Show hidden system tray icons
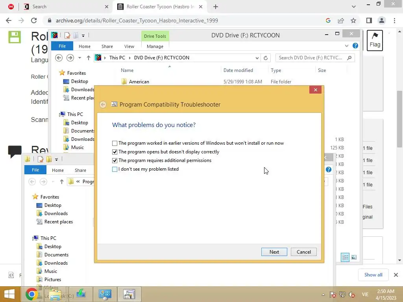 323,295
